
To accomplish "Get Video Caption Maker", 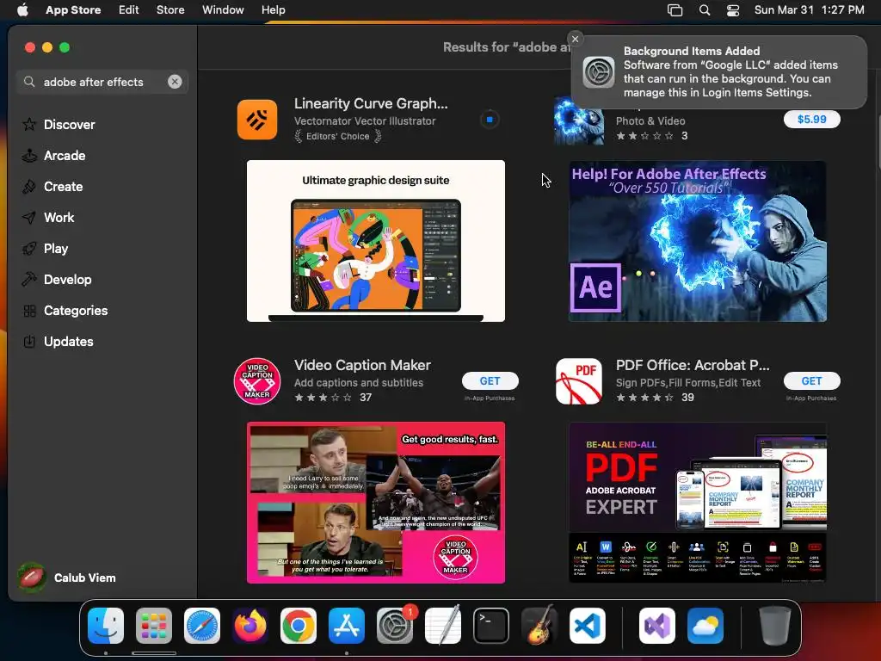I will [x=490, y=380].
